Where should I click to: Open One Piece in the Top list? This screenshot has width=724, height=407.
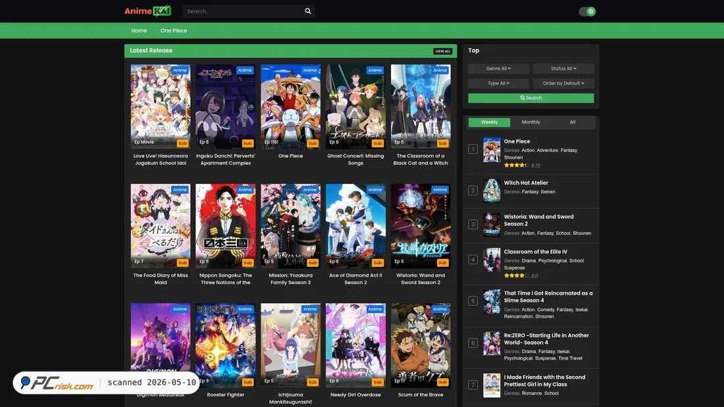point(517,141)
